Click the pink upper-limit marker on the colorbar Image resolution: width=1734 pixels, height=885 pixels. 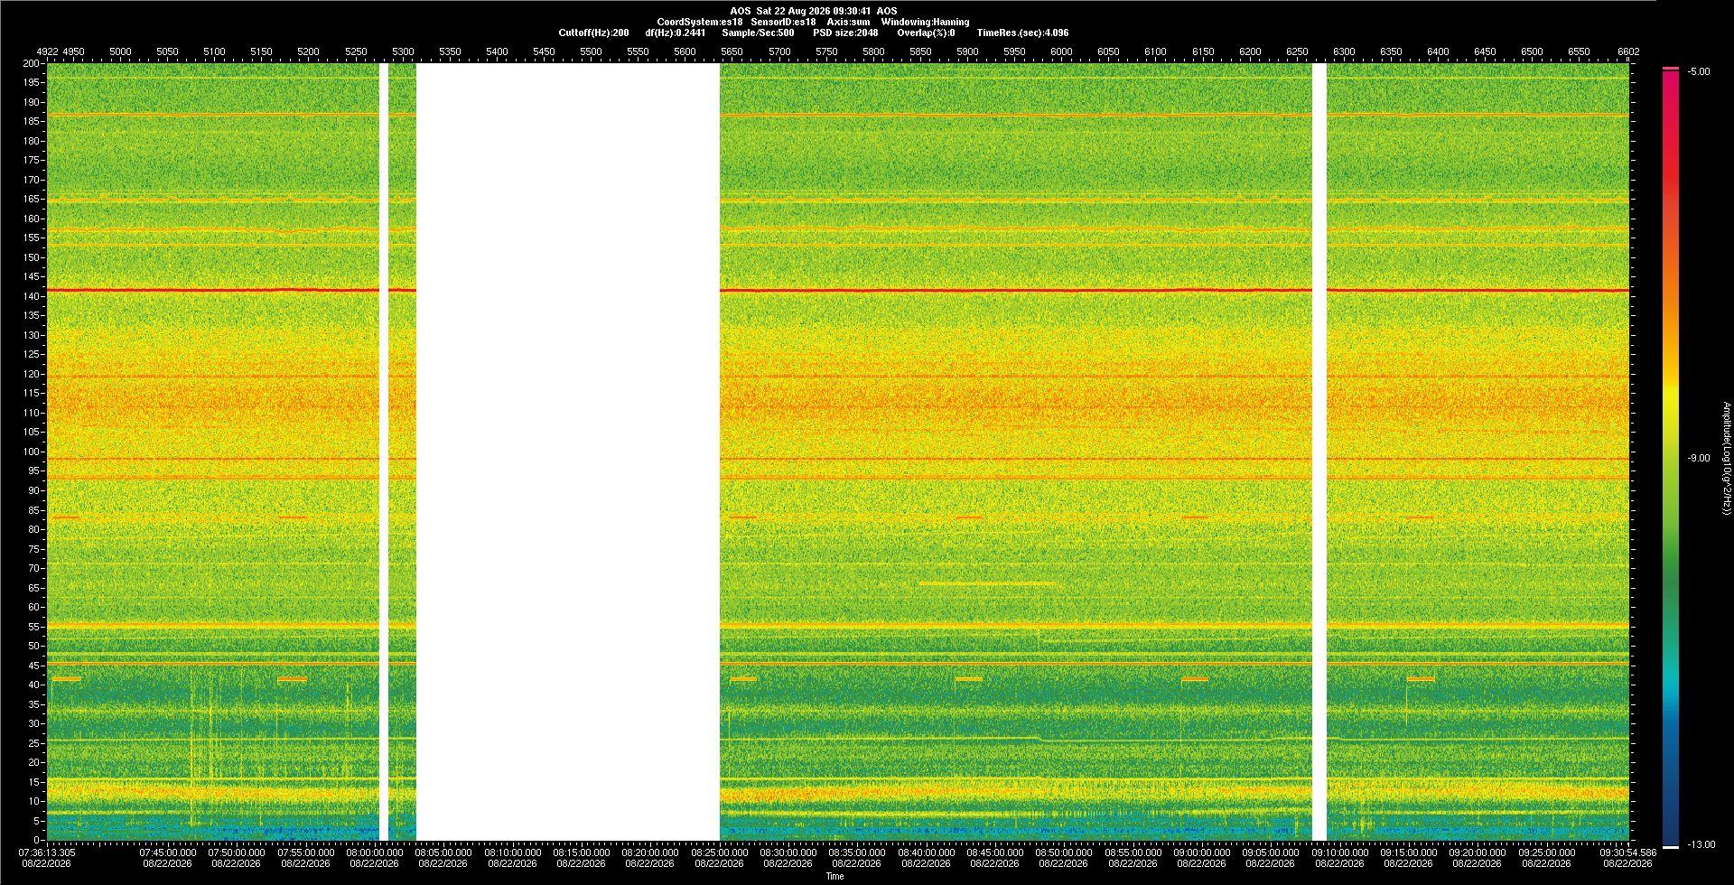[1671, 69]
